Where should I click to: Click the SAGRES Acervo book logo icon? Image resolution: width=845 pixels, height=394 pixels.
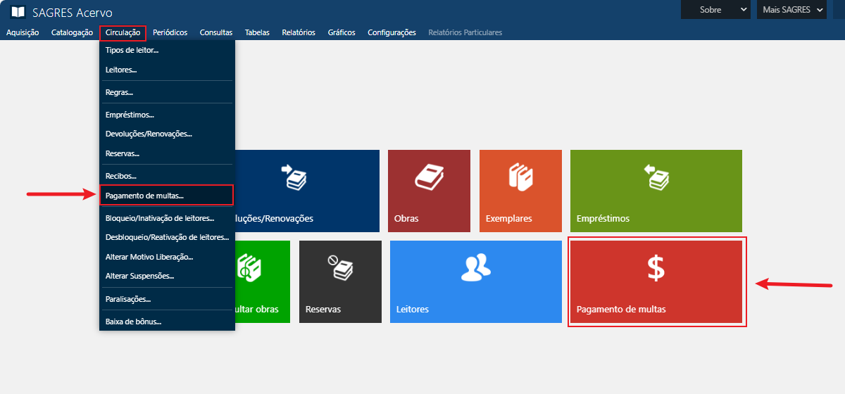pos(18,13)
